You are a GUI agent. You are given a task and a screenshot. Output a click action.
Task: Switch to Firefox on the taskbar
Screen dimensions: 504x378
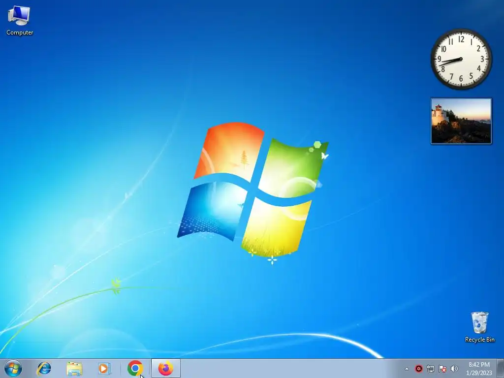[x=165, y=368]
